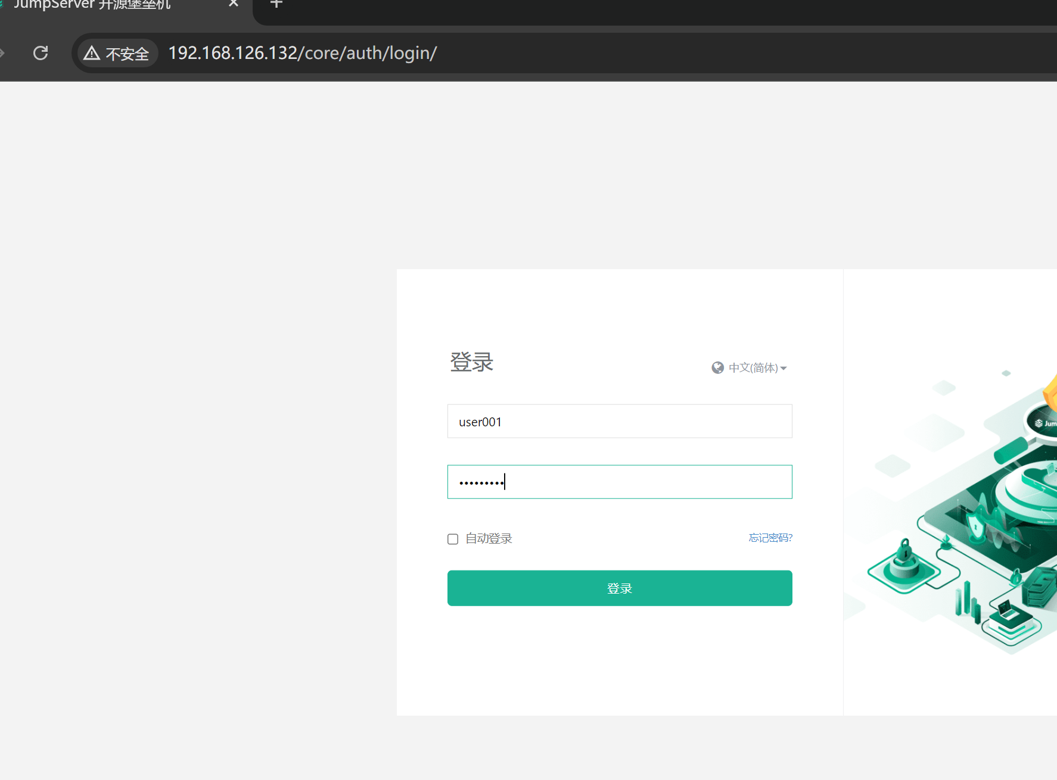Close the JumpServer browser tab
This screenshot has height=780, width=1057.
click(234, 4)
